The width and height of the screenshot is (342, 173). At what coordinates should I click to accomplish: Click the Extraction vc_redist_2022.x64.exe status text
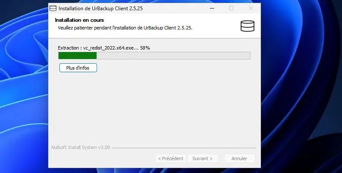98,48
